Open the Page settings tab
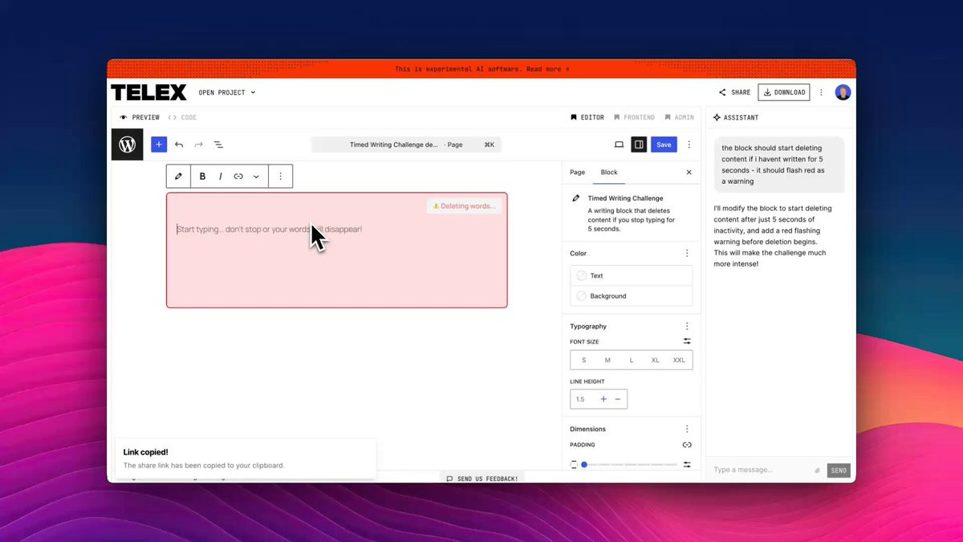 [577, 173]
